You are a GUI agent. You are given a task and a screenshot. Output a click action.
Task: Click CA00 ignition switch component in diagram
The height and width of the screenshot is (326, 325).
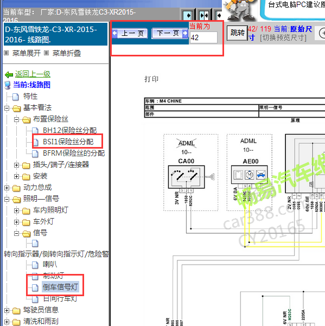click(186, 177)
